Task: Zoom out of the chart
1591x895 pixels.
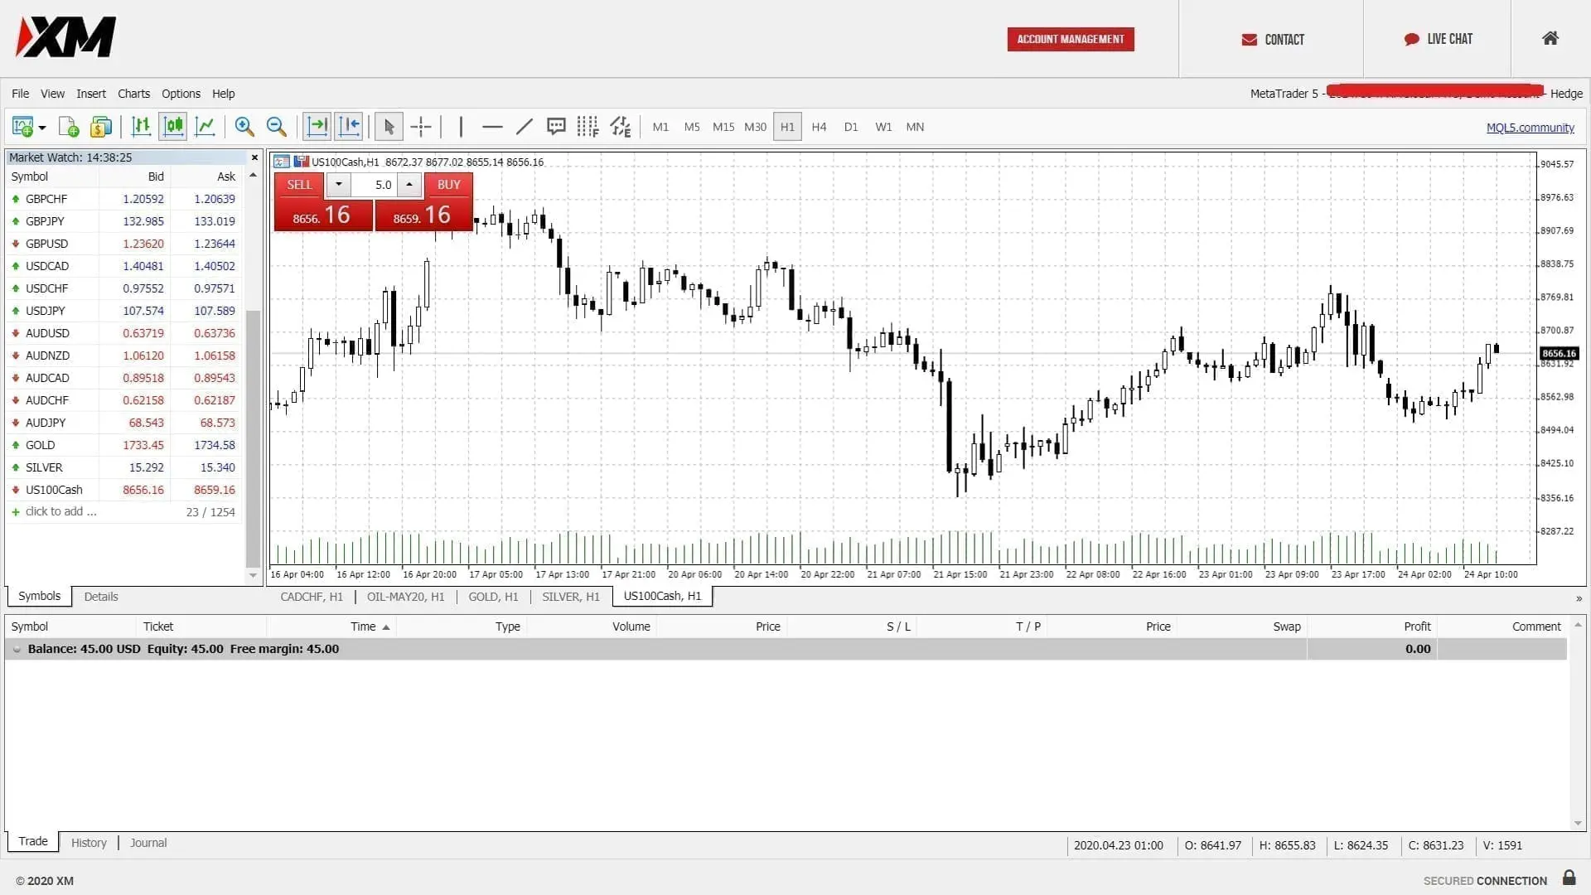Action: pyautogui.click(x=277, y=127)
